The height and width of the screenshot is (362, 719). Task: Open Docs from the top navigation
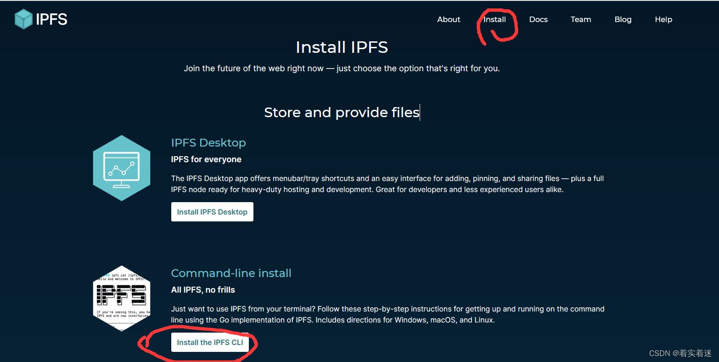(x=538, y=19)
